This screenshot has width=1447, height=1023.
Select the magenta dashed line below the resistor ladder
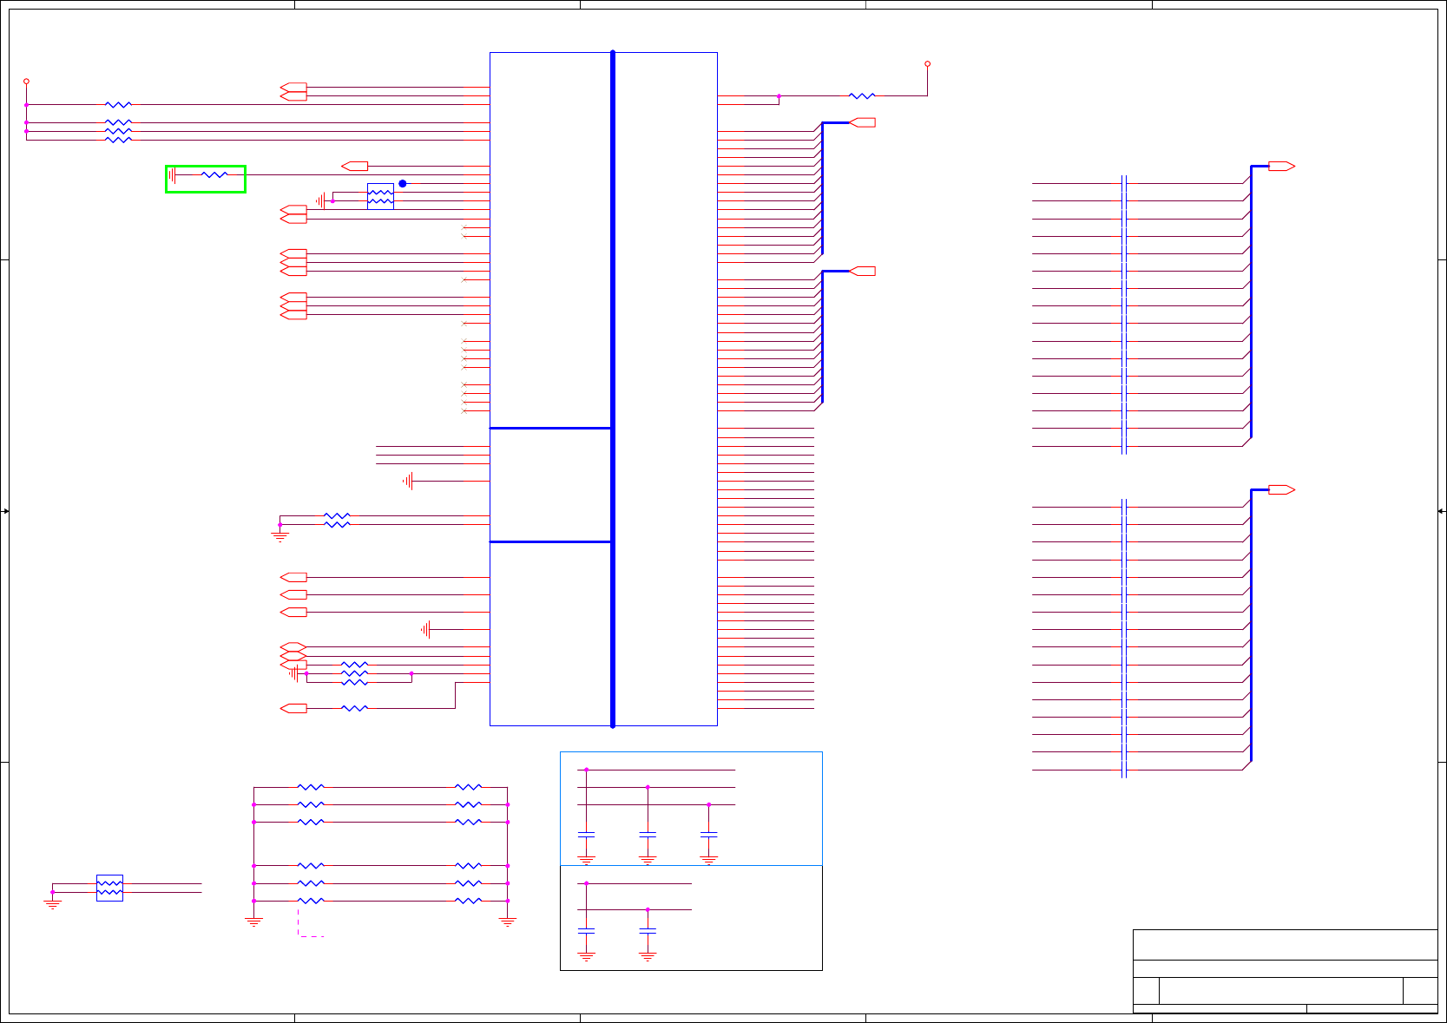click(311, 922)
